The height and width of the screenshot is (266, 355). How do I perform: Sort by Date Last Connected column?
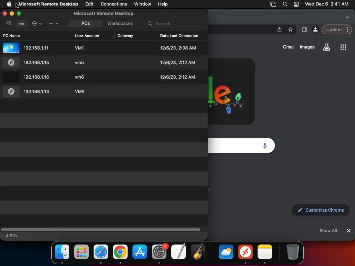coord(179,36)
